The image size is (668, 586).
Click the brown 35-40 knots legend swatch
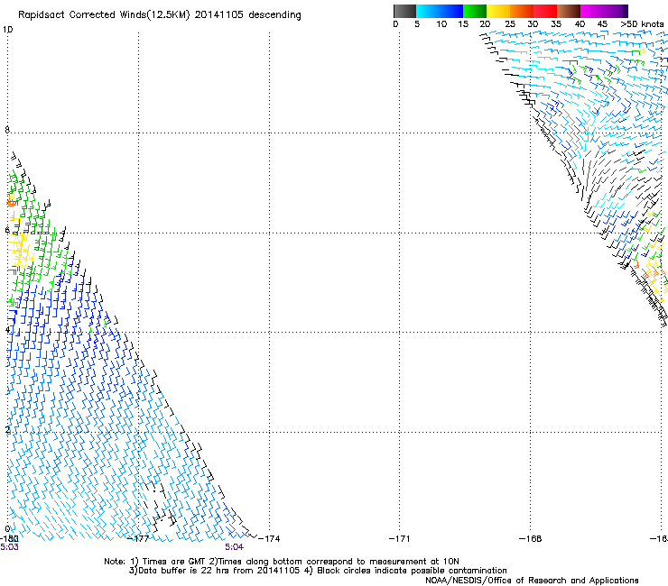(569, 11)
